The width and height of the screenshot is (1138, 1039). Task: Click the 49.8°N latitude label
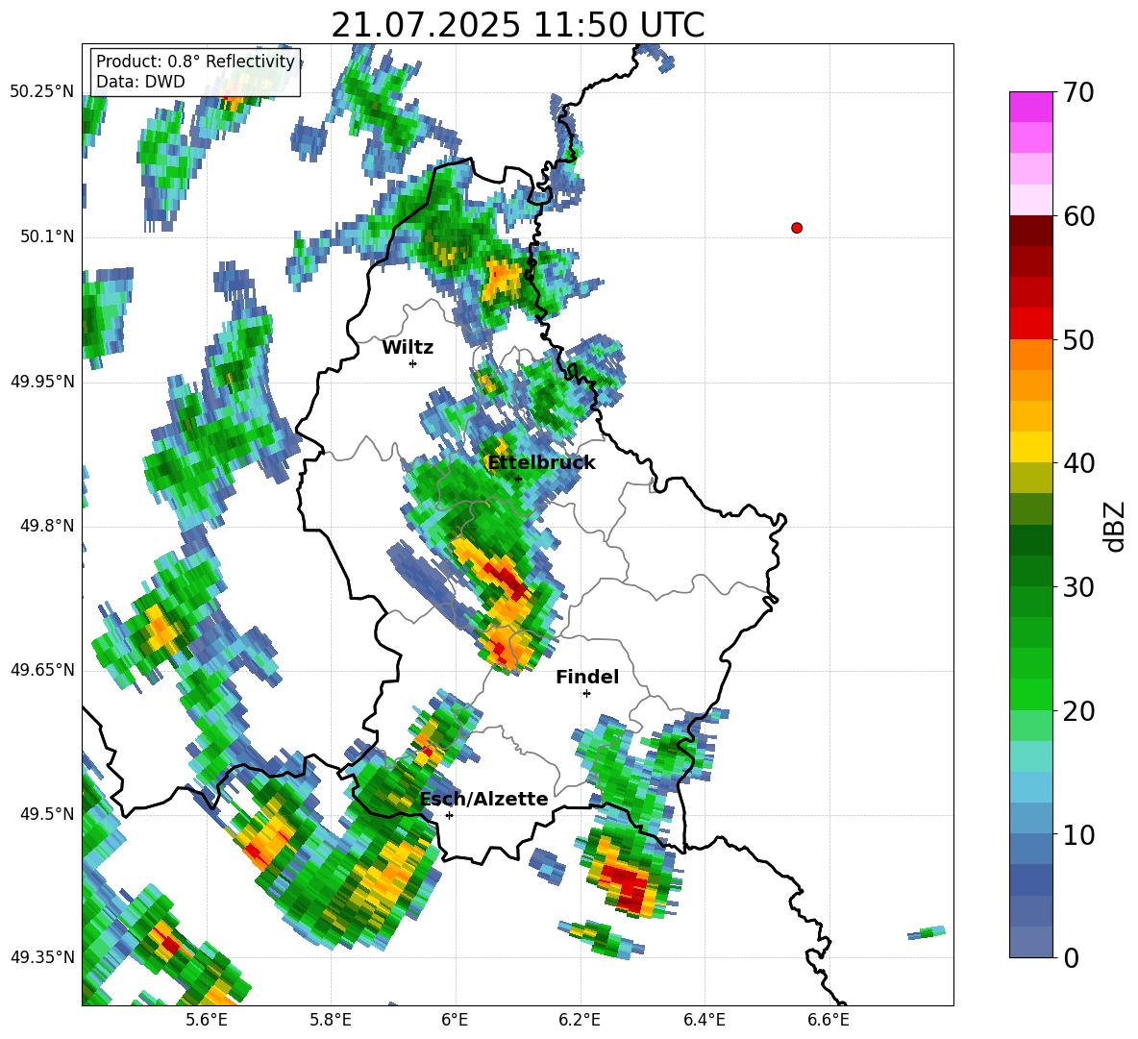coord(48,526)
